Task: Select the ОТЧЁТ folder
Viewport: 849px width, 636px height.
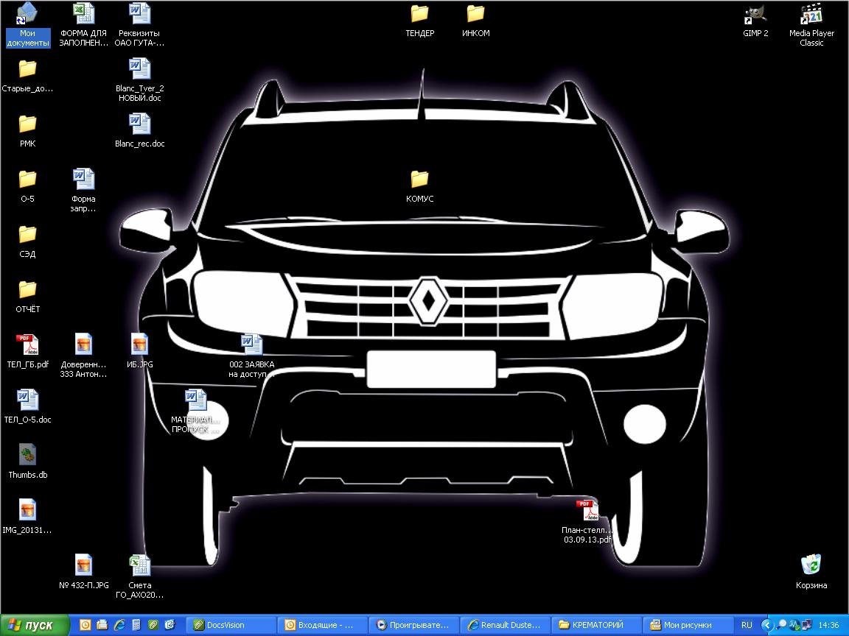Action: tap(27, 297)
